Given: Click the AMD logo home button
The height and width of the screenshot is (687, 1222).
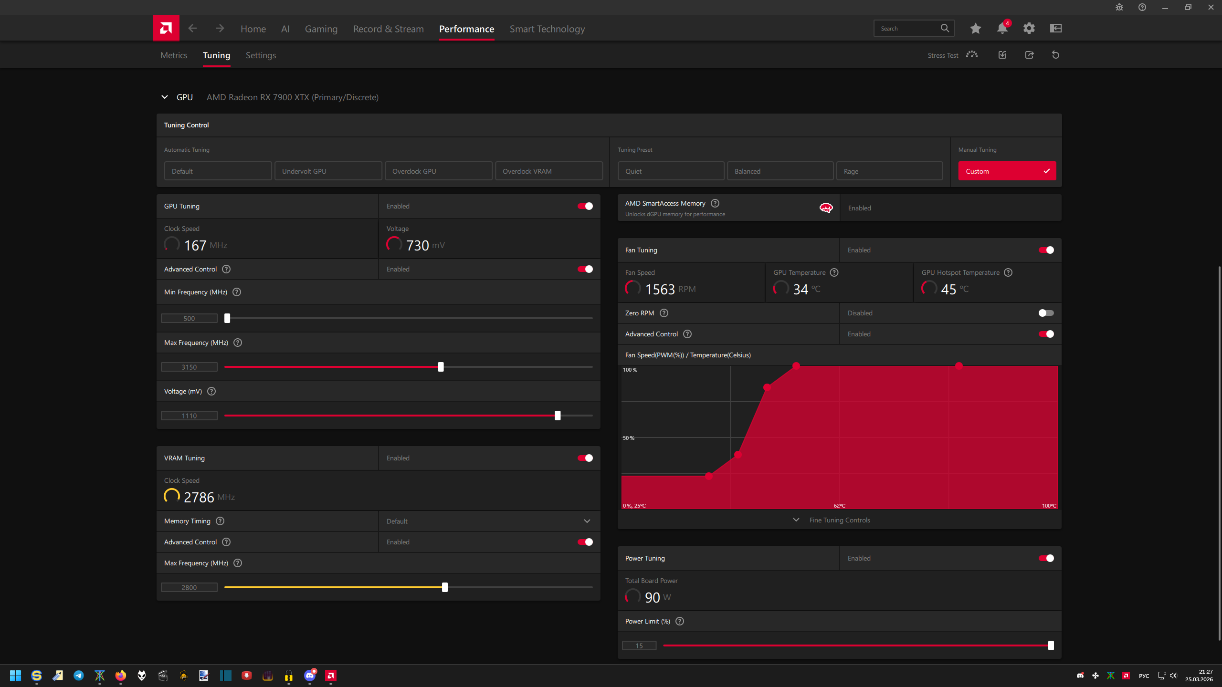Looking at the screenshot, I should click(x=166, y=28).
